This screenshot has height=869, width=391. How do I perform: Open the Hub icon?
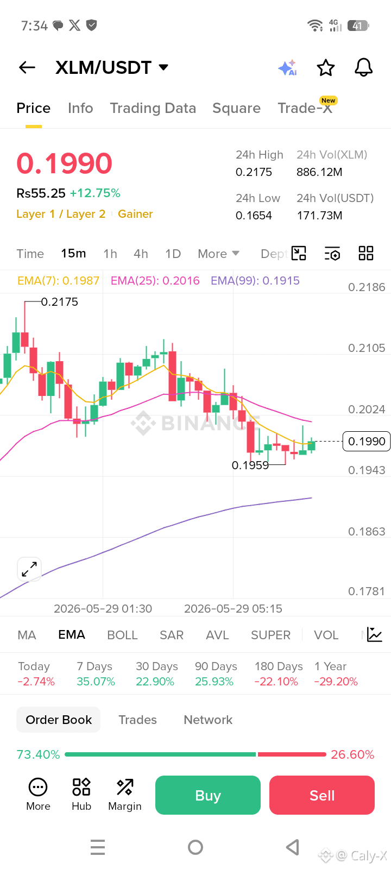coord(81,795)
